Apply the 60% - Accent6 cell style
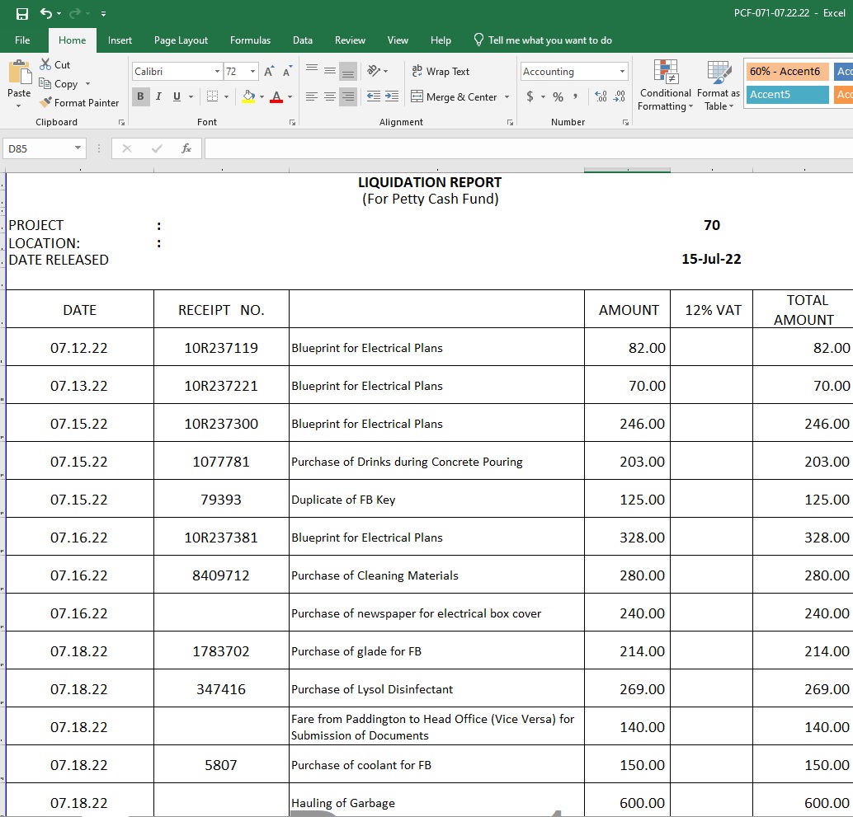This screenshot has width=853, height=817. [785, 72]
